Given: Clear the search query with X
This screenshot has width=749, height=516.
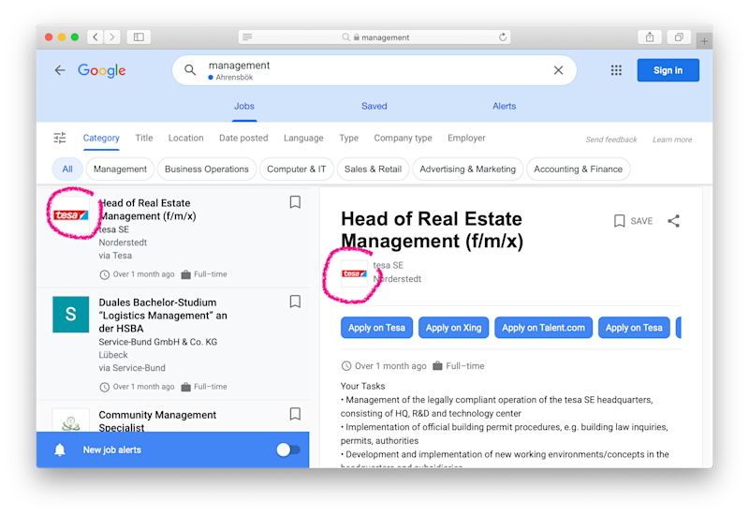Looking at the screenshot, I should point(558,70).
